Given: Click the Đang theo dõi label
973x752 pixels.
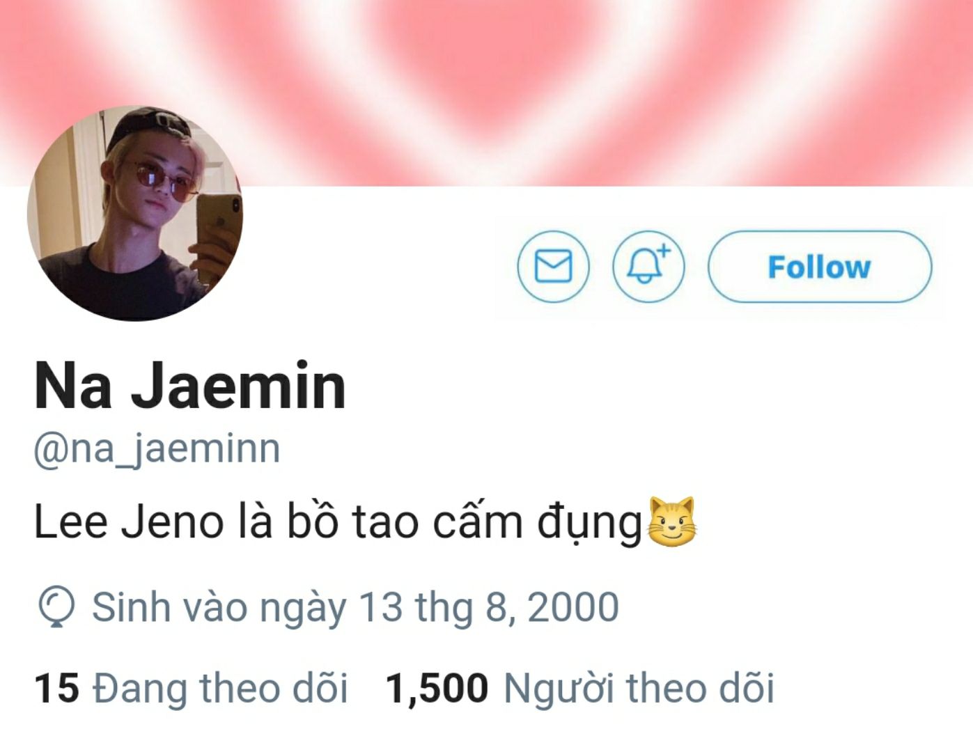Looking at the screenshot, I should 220,688.
